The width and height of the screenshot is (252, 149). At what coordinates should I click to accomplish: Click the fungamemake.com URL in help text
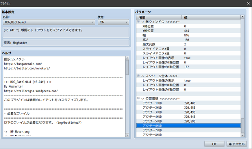pos(23,64)
